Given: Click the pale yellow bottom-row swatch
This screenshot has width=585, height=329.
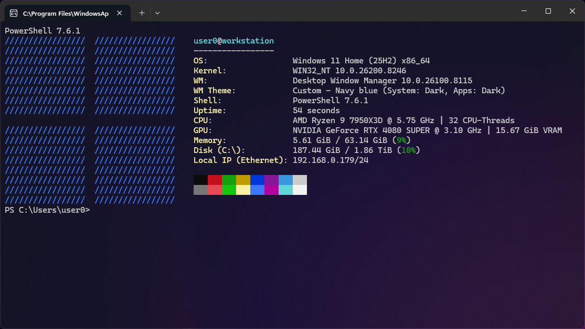Looking at the screenshot, I should (x=243, y=190).
